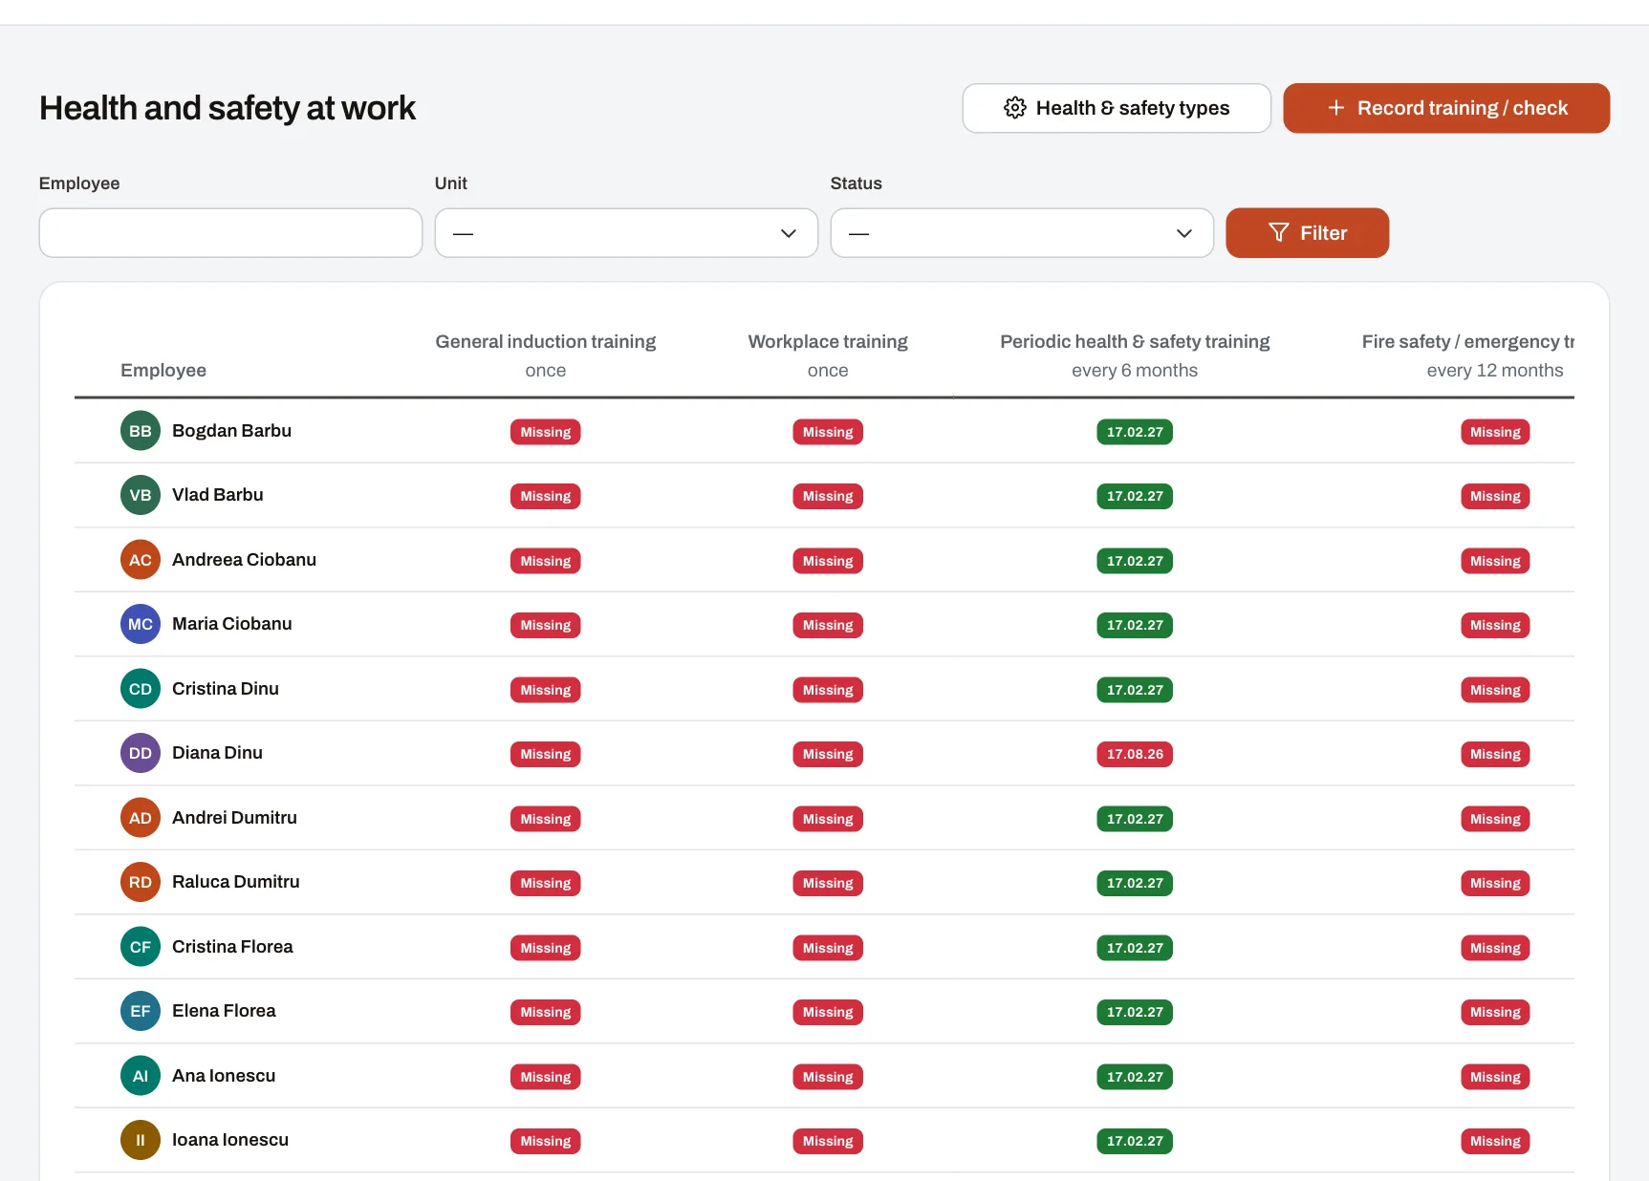Click Maria Ciobanu's Fire safety Missing badge
This screenshot has height=1181, width=1649.
(x=1495, y=625)
